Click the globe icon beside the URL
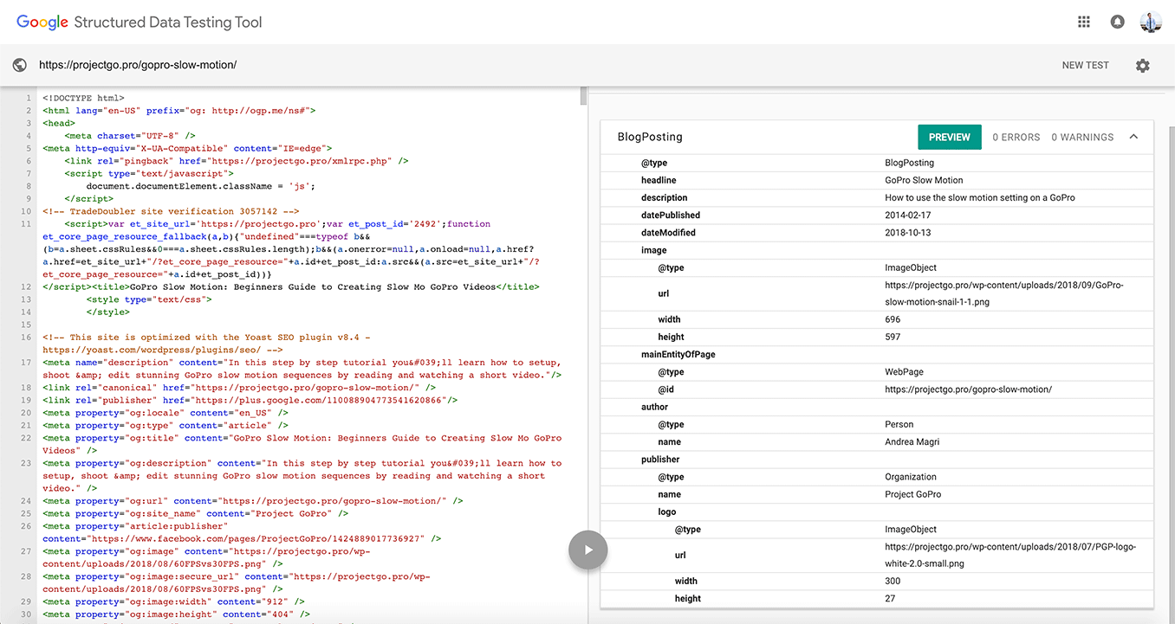Screen dimensions: 1175x624 pyautogui.click(x=19, y=65)
